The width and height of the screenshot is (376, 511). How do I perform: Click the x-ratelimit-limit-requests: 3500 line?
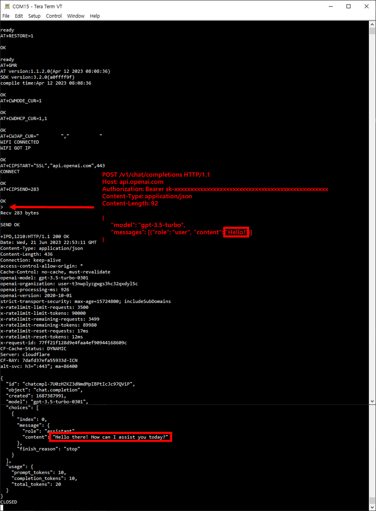click(44, 307)
